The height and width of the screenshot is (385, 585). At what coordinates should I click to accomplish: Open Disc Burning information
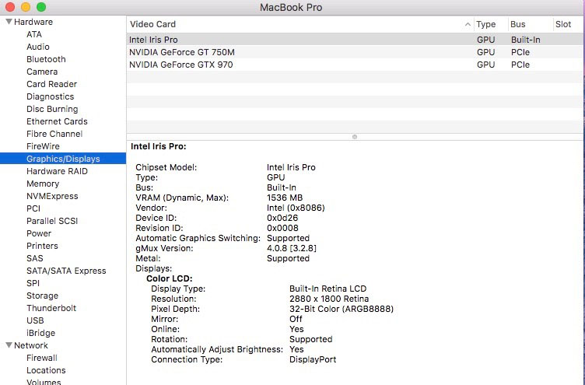(52, 109)
